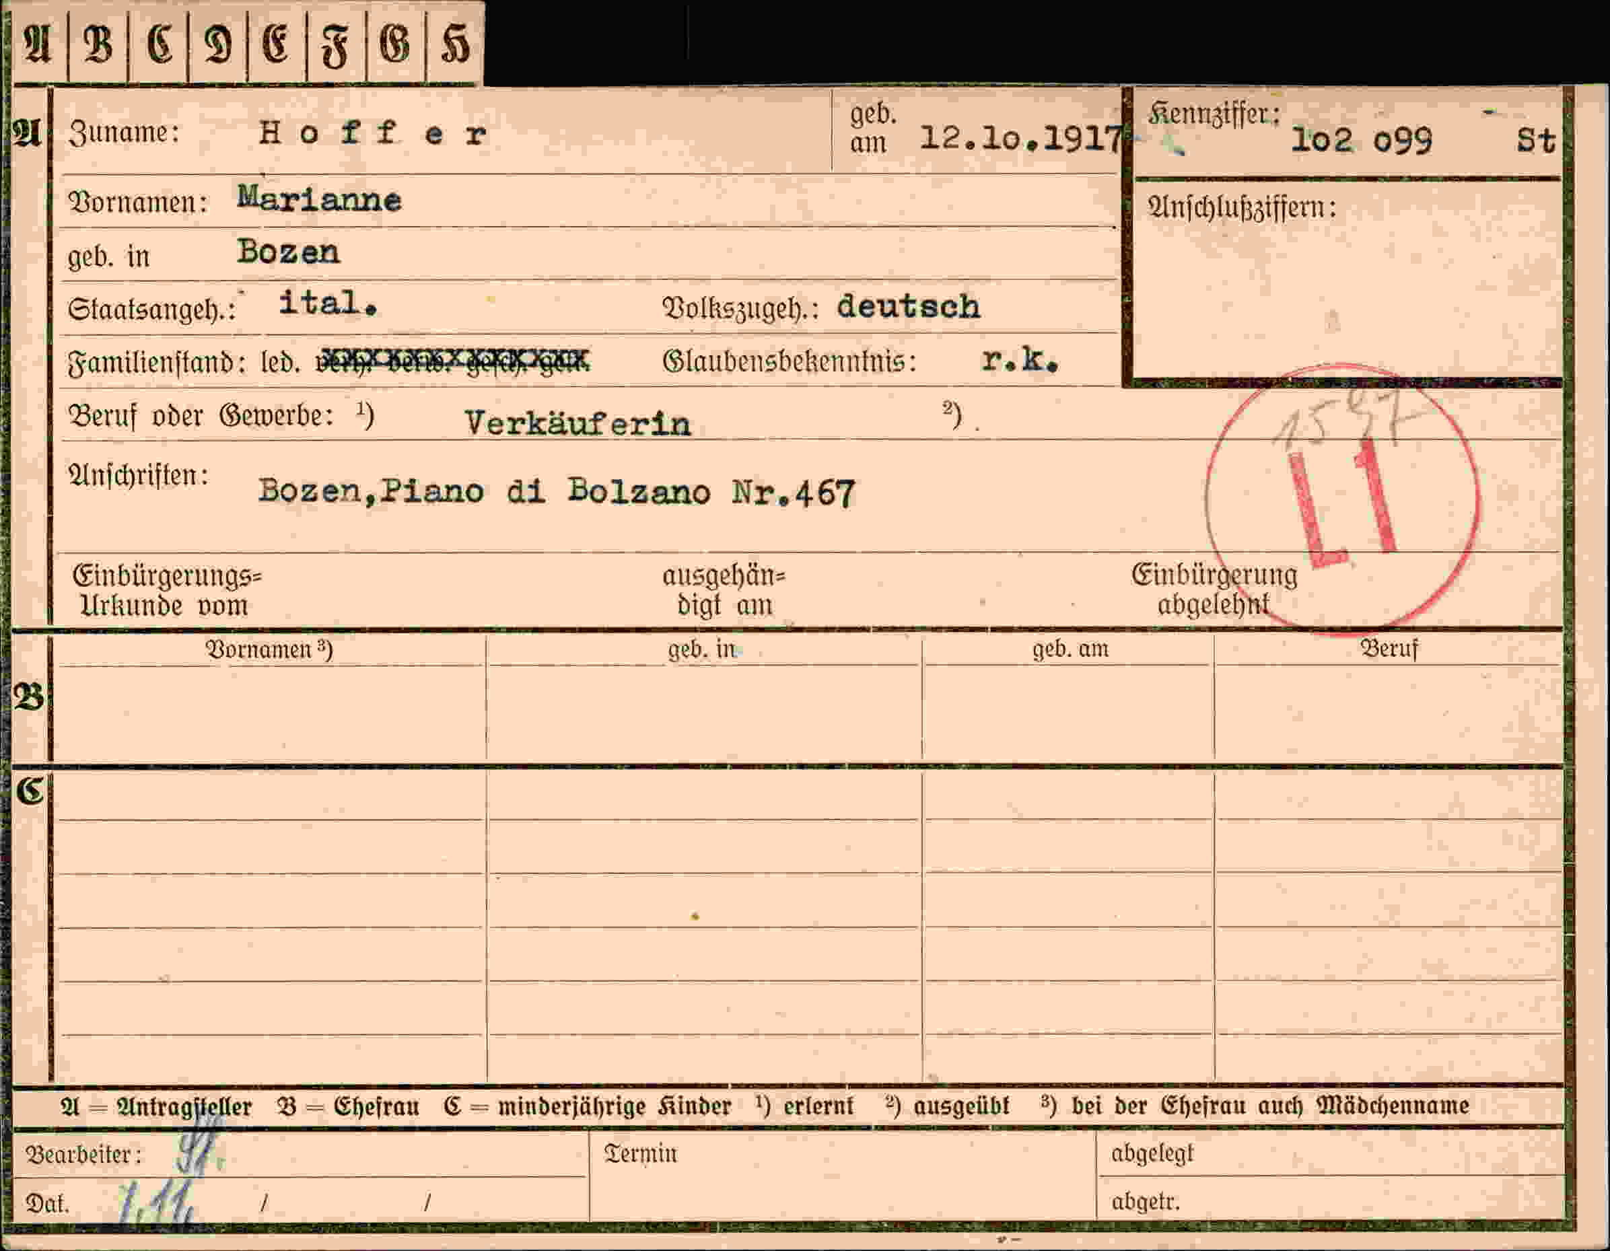This screenshot has height=1251, width=1610.
Task: Click ethnicity value 'deutsch'
Action: (908, 306)
